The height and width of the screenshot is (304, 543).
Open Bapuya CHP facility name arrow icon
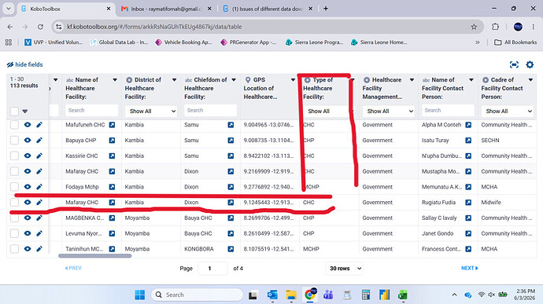(112, 141)
